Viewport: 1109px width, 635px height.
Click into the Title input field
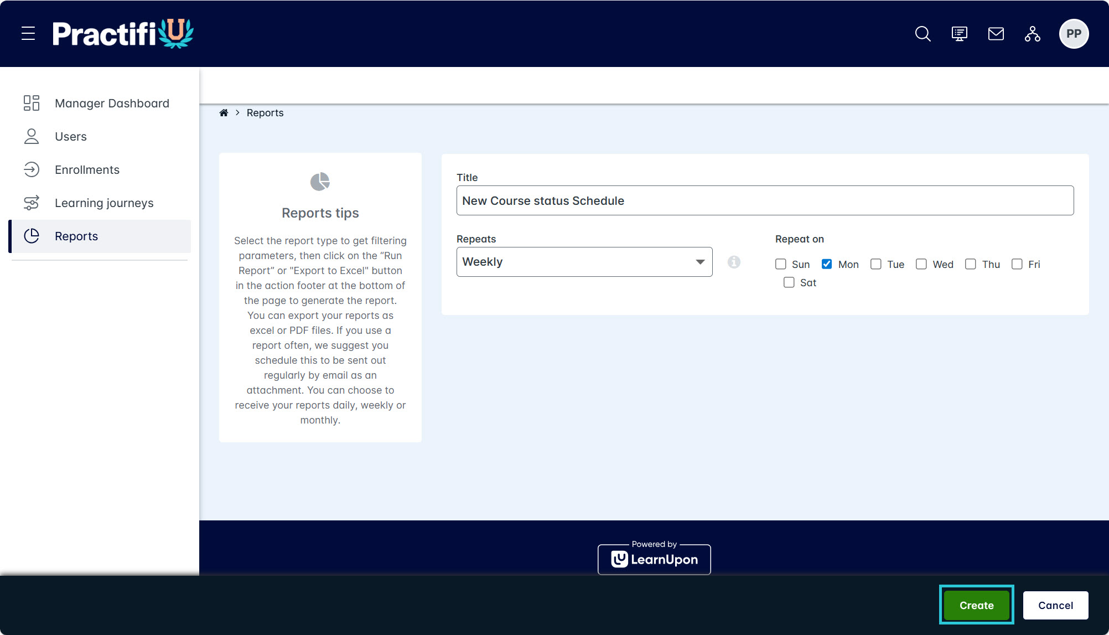(765, 200)
